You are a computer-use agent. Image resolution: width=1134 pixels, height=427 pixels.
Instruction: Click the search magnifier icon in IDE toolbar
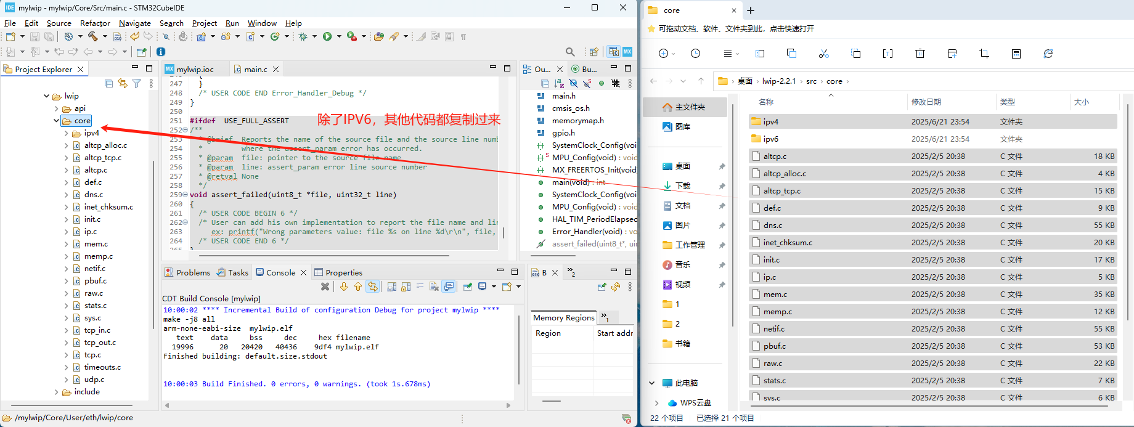(570, 52)
